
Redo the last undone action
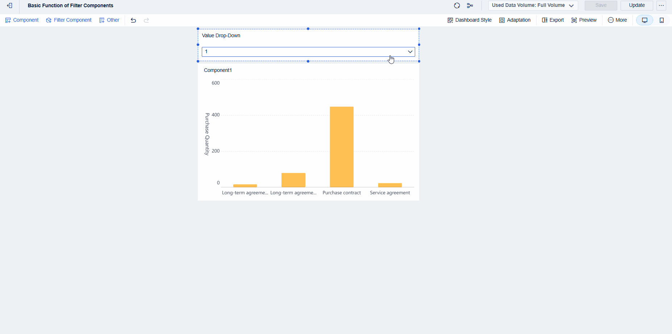point(146,20)
